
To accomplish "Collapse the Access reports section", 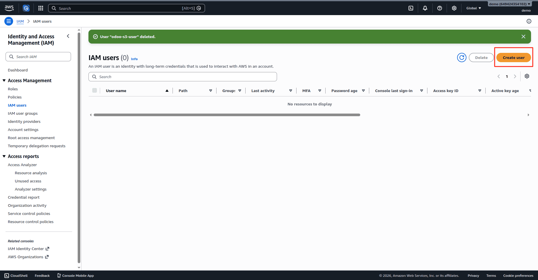I will coord(4,156).
